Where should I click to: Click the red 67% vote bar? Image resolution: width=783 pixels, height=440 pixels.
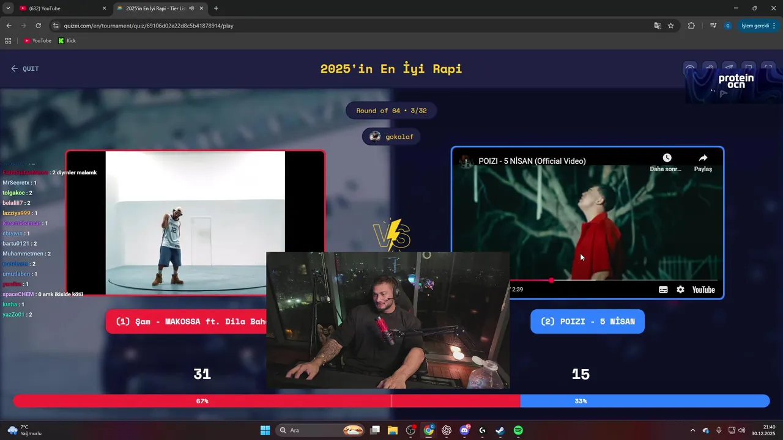(x=267, y=401)
